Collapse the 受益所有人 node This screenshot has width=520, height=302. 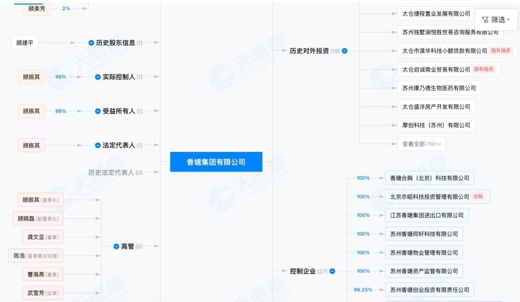(98, 111)
